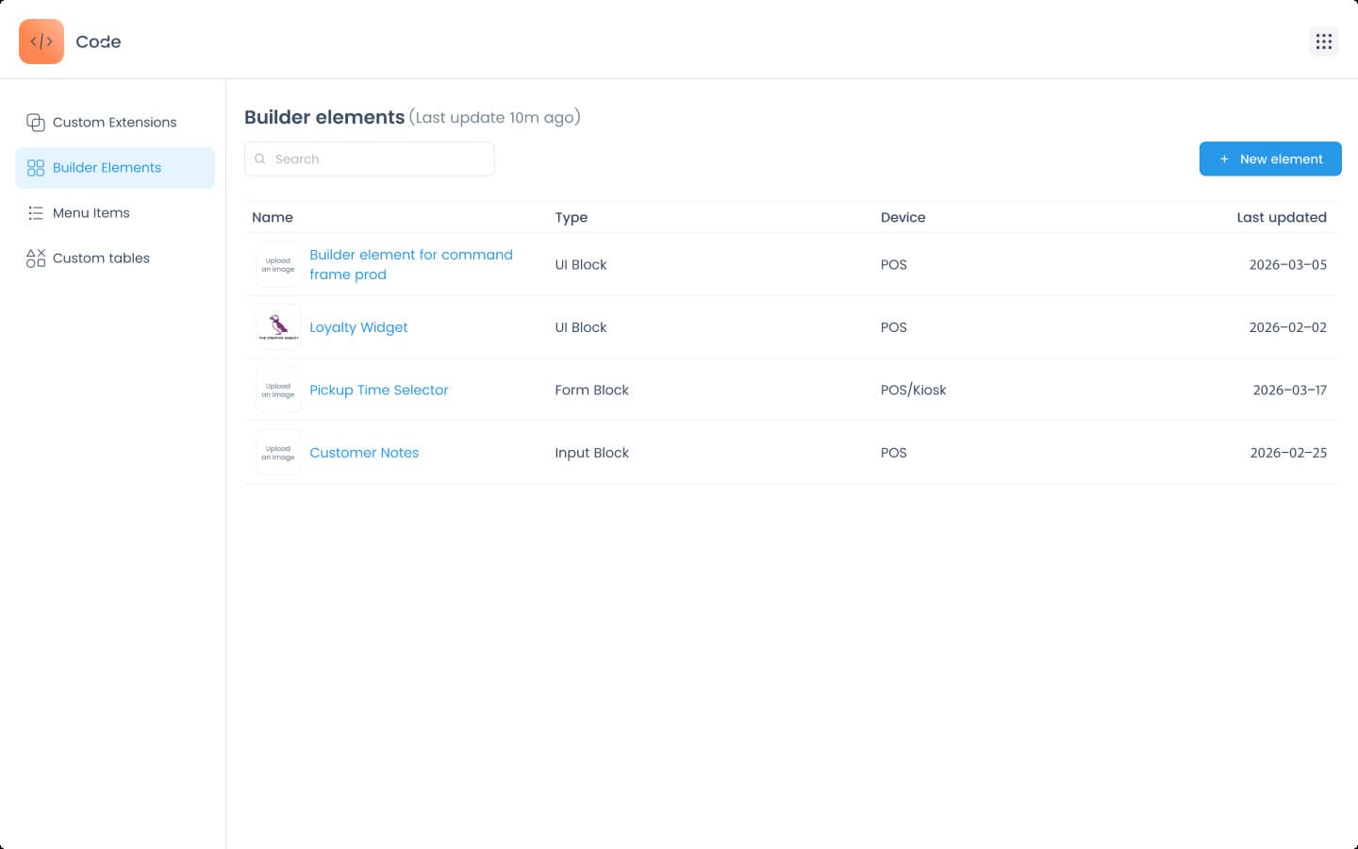Click the Code app title text
The image size is (1358, 849).
98,42
